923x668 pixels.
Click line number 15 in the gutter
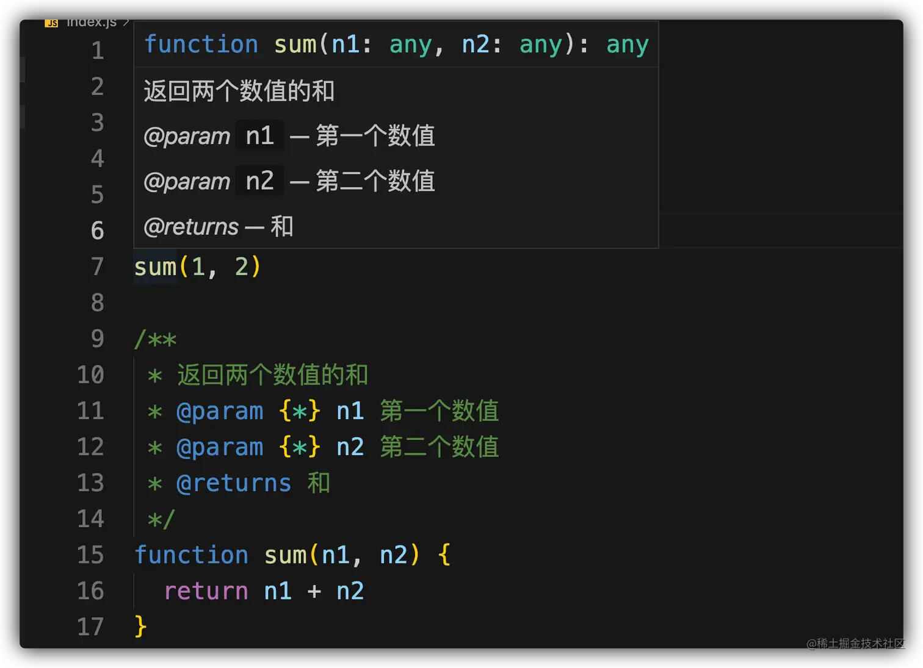click(x=90, y=555)
